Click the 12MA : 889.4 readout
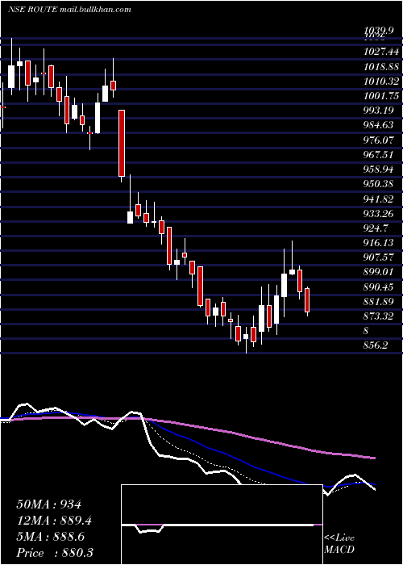Viewport: 403px width, 565px height. tap(54, 521)
